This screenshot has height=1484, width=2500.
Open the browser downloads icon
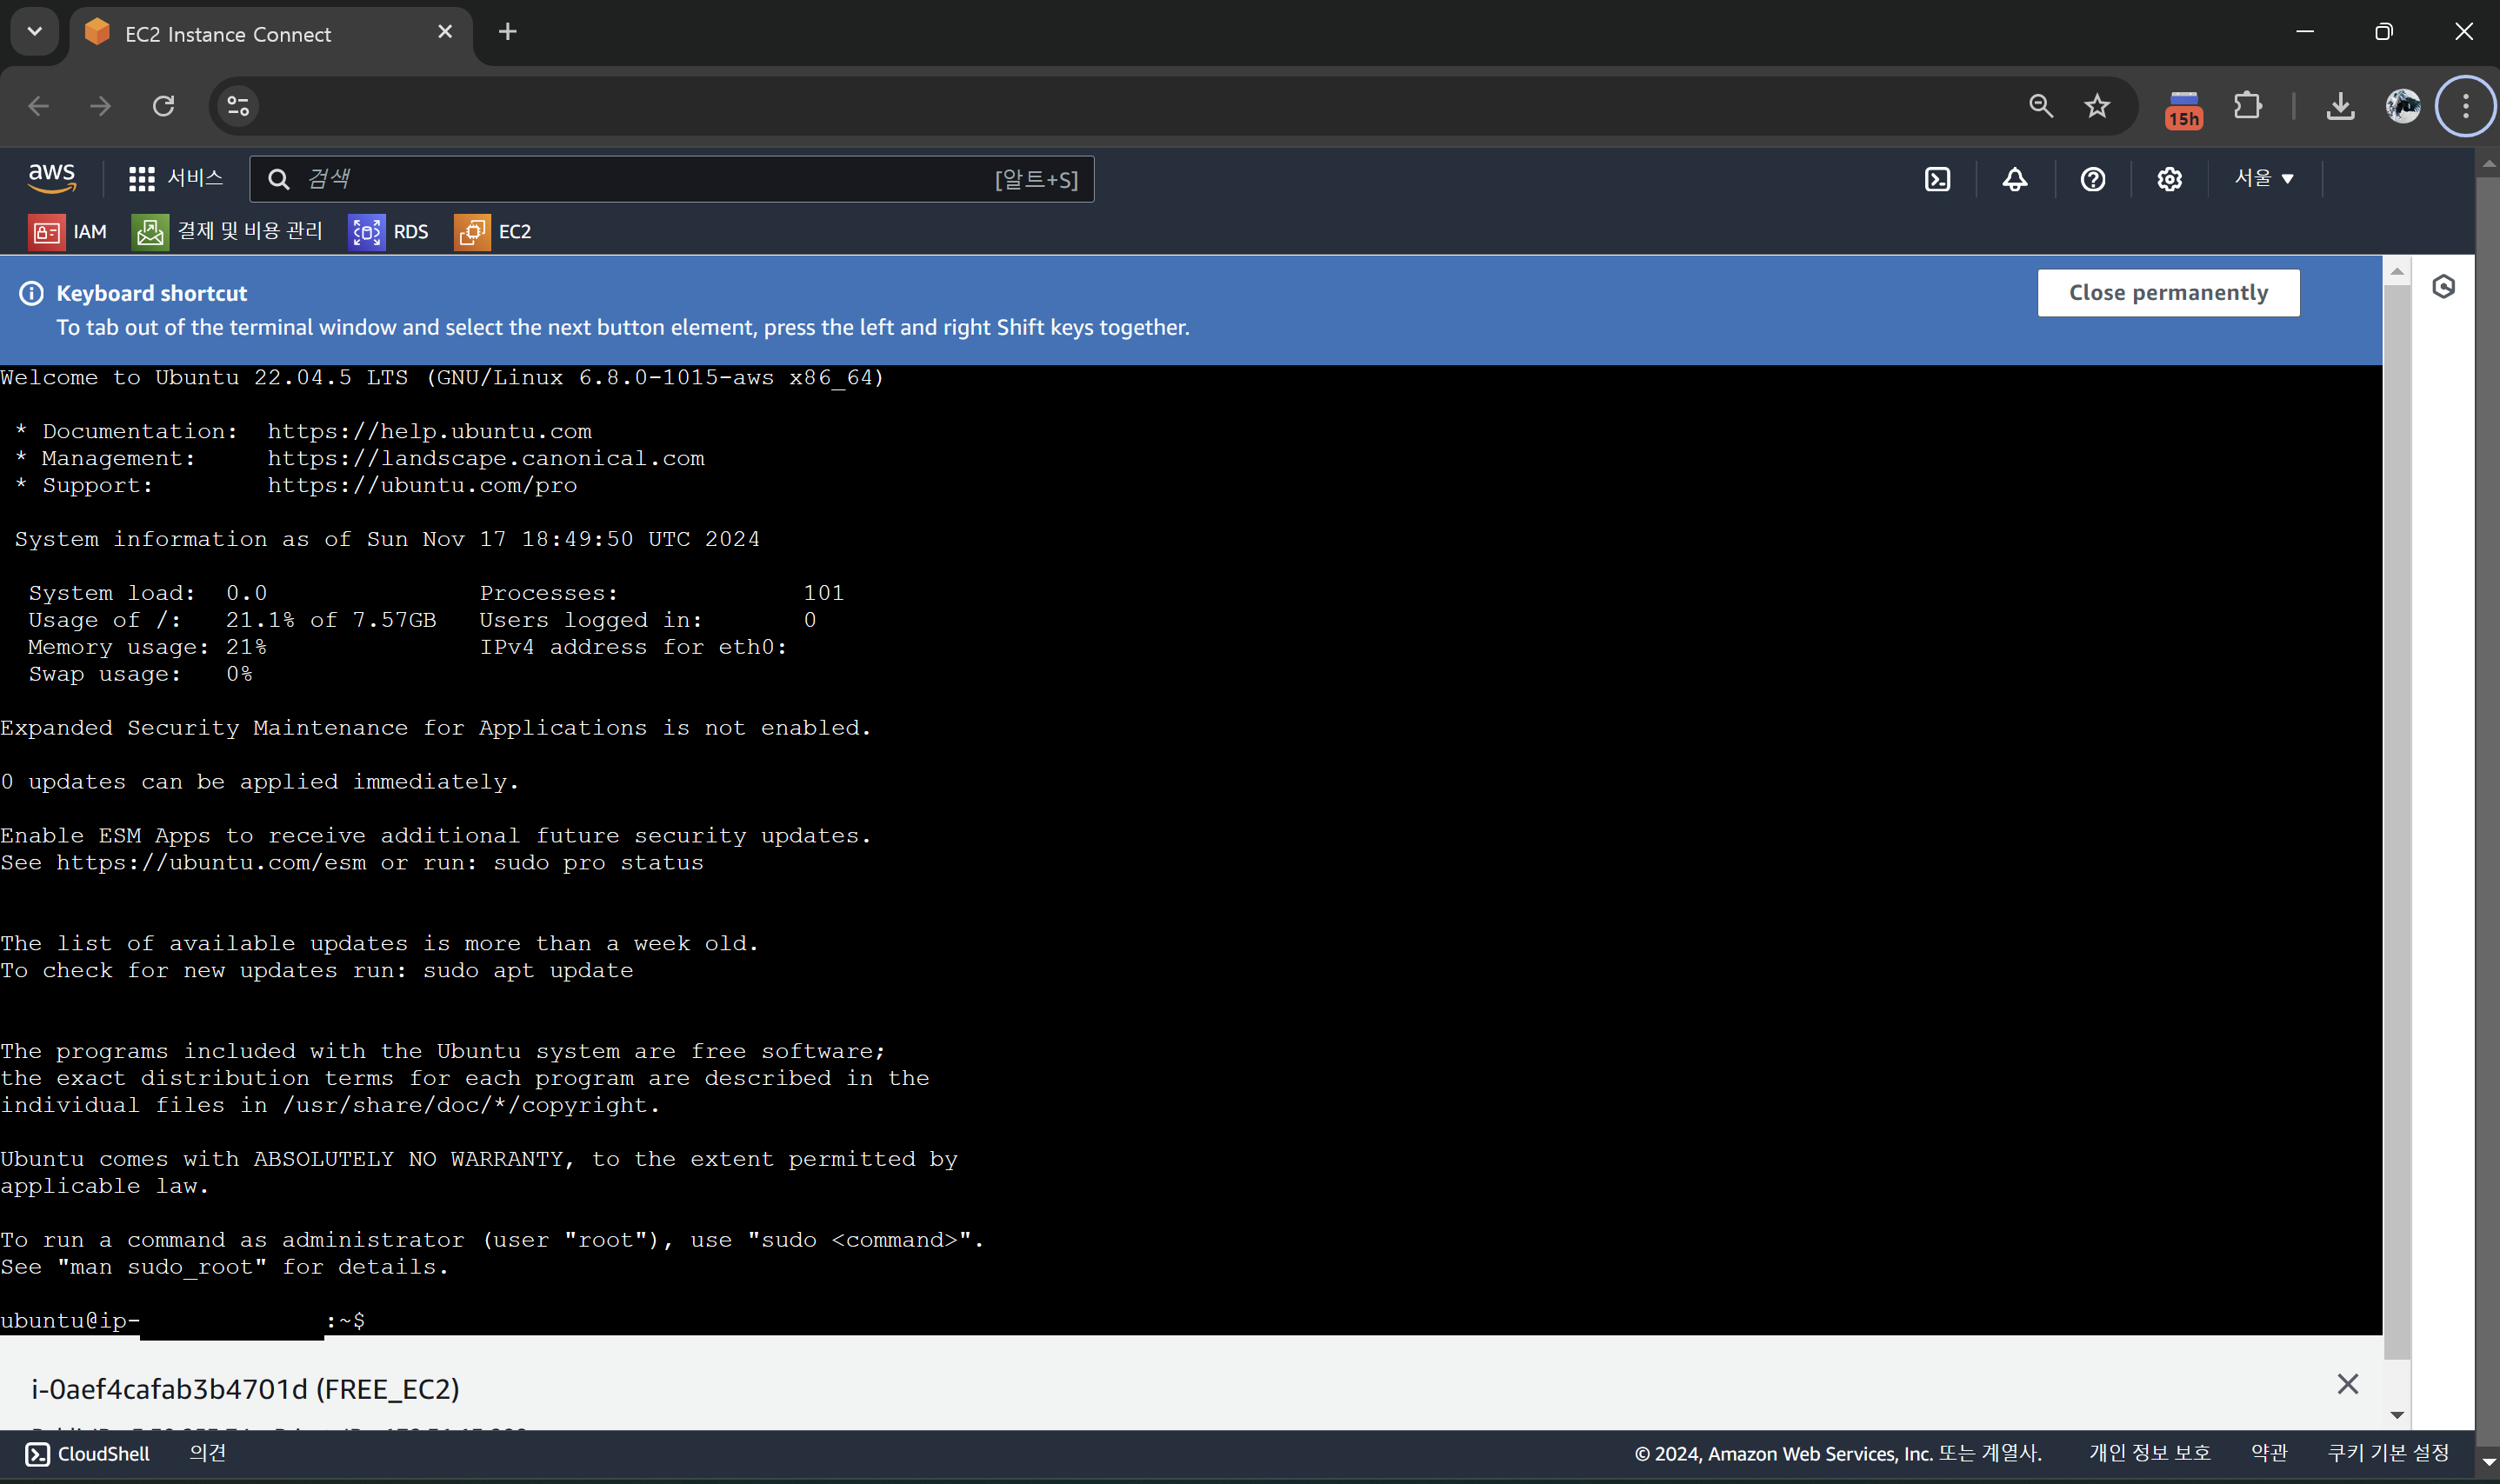pos(2340,106)
